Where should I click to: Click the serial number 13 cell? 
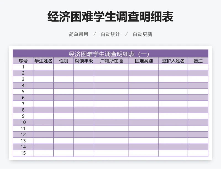[23, 141]
